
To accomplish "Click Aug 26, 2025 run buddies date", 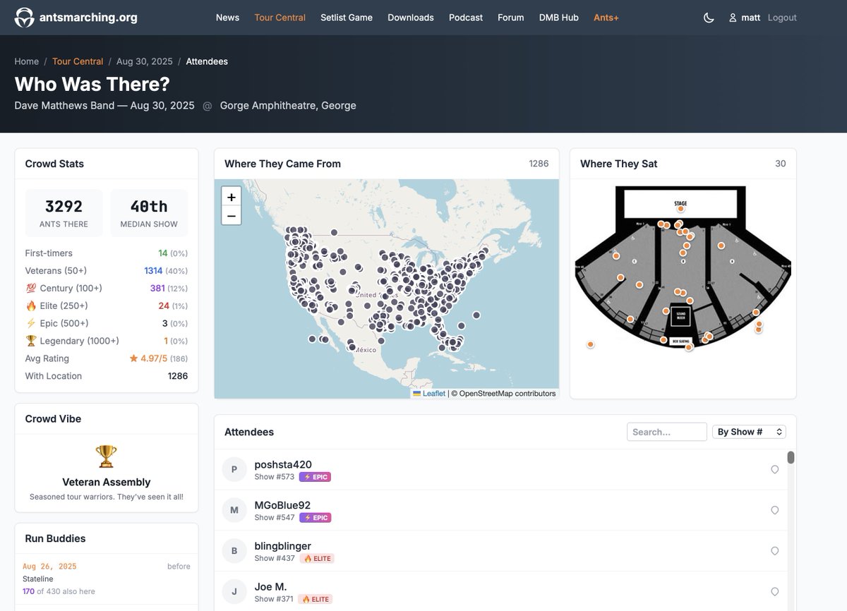I will pos(49,567).
